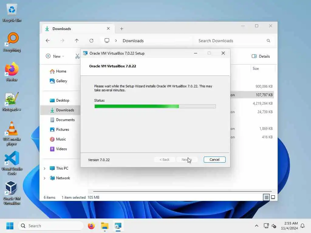Click the muted volume tray icon

[x=274, y=226]
